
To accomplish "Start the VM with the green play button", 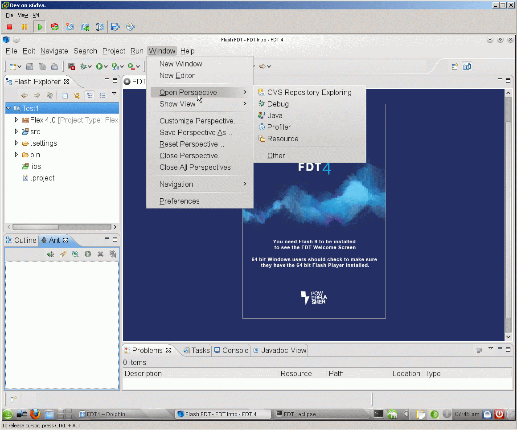I will pyautogui.click(x=40, y=27).
